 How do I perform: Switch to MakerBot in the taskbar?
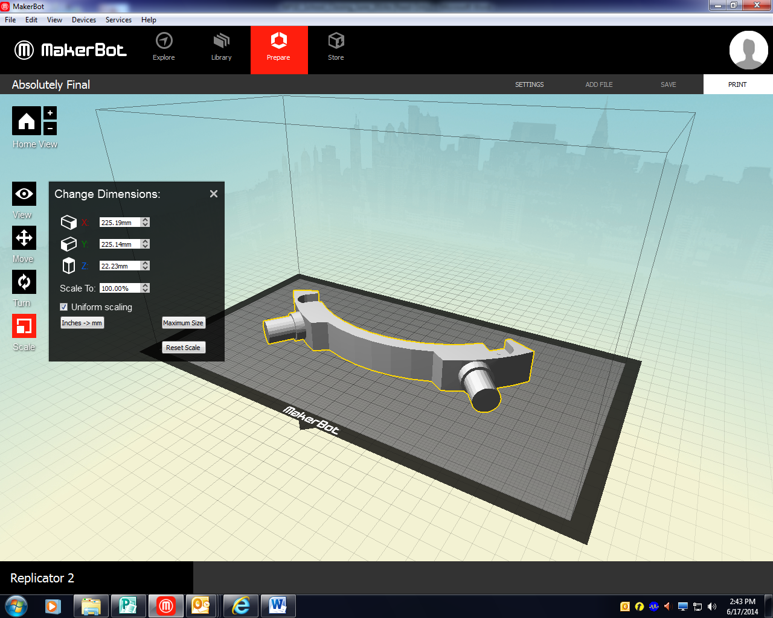pos(165,606)
